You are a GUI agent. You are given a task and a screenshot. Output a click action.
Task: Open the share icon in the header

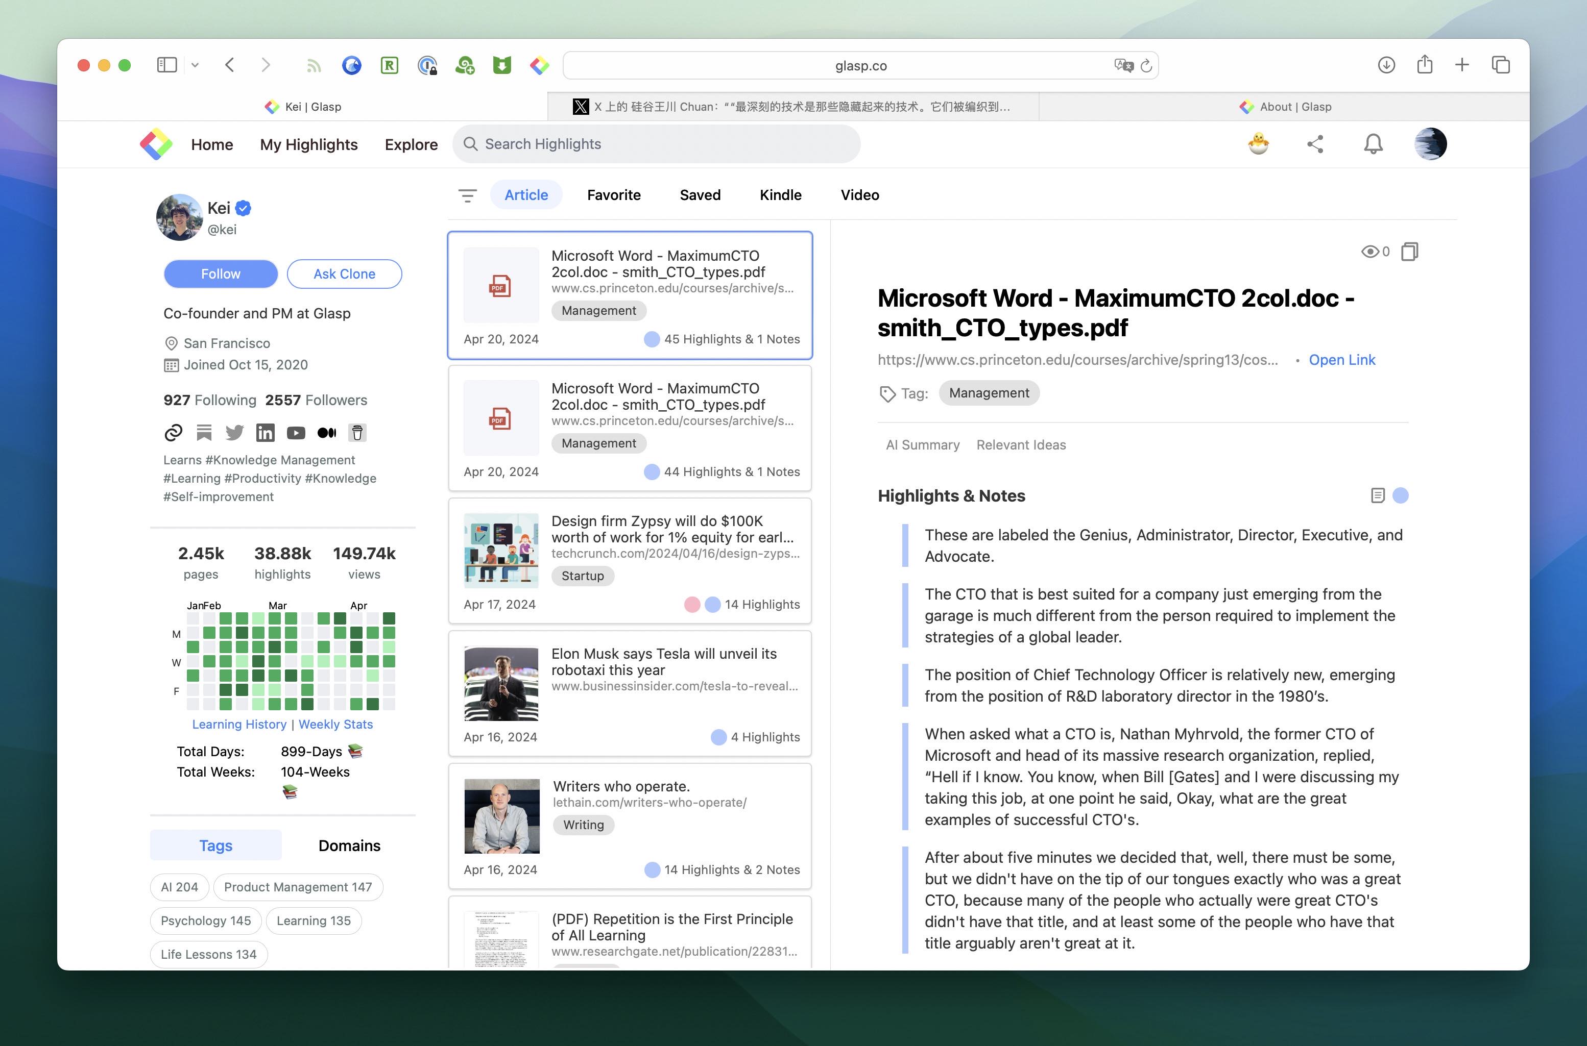1315,144
